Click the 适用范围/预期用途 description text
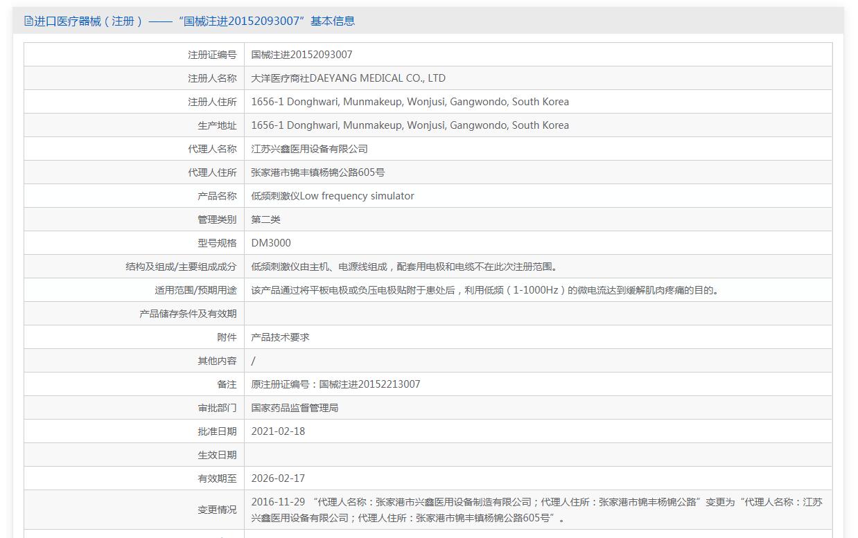Screen dimensions: 858x538 485,290
